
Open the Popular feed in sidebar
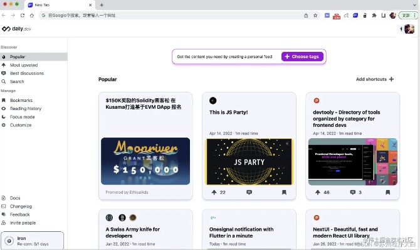(33, 57)
